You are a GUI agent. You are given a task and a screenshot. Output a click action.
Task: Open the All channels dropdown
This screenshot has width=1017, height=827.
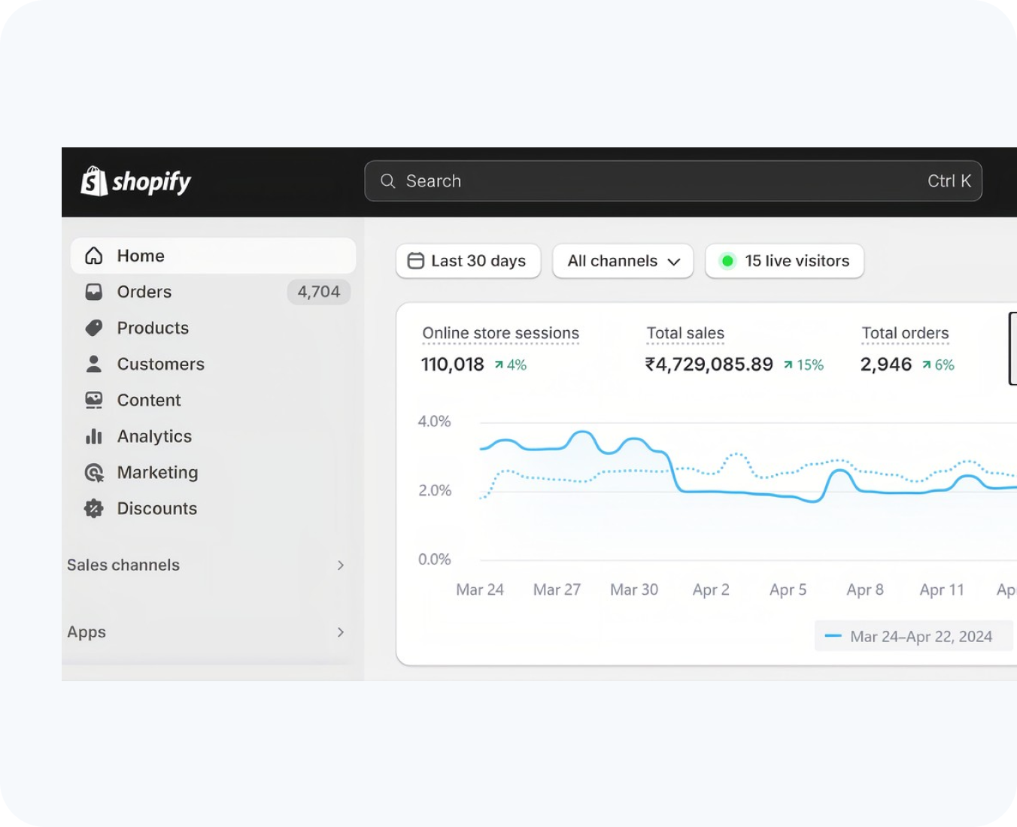click(x=623, y=261)
